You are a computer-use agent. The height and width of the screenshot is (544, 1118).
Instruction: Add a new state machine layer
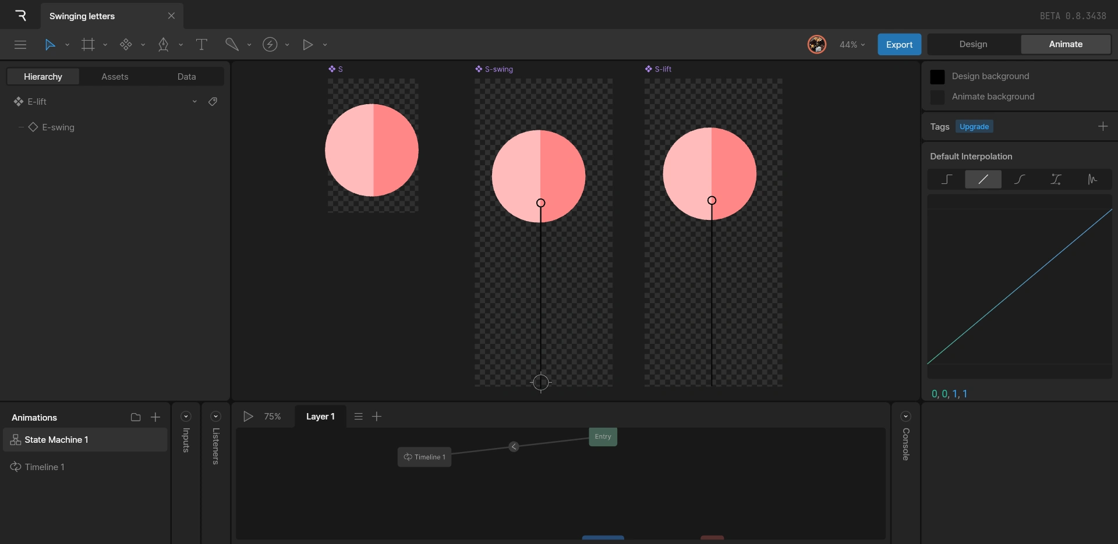pos(377,417)
